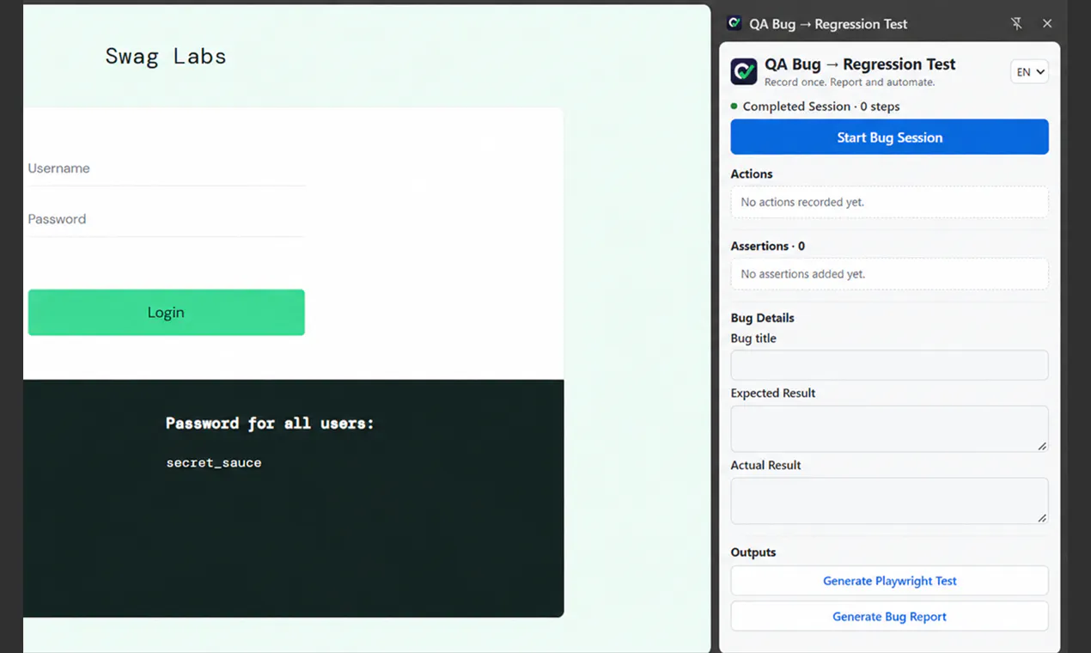Click the Expected Result resize handle
This screenshot has width=1091, height=653.
point(1042,446)
